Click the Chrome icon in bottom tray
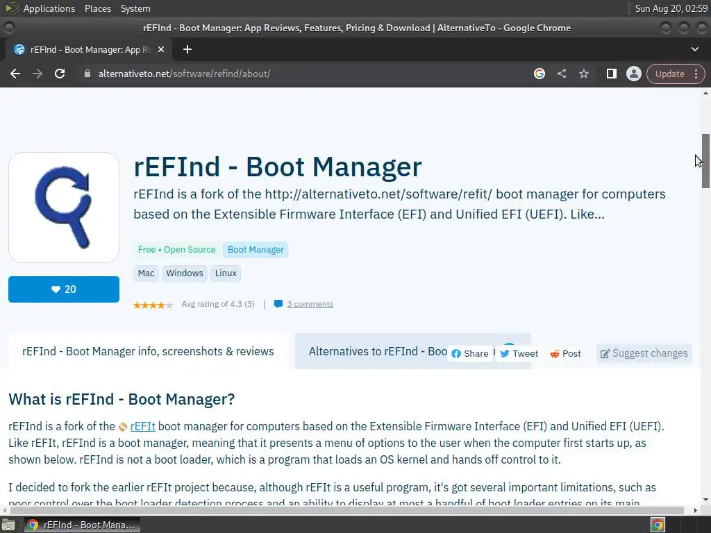The height and width of the screenshot is (533, 711). click(658, 525)
